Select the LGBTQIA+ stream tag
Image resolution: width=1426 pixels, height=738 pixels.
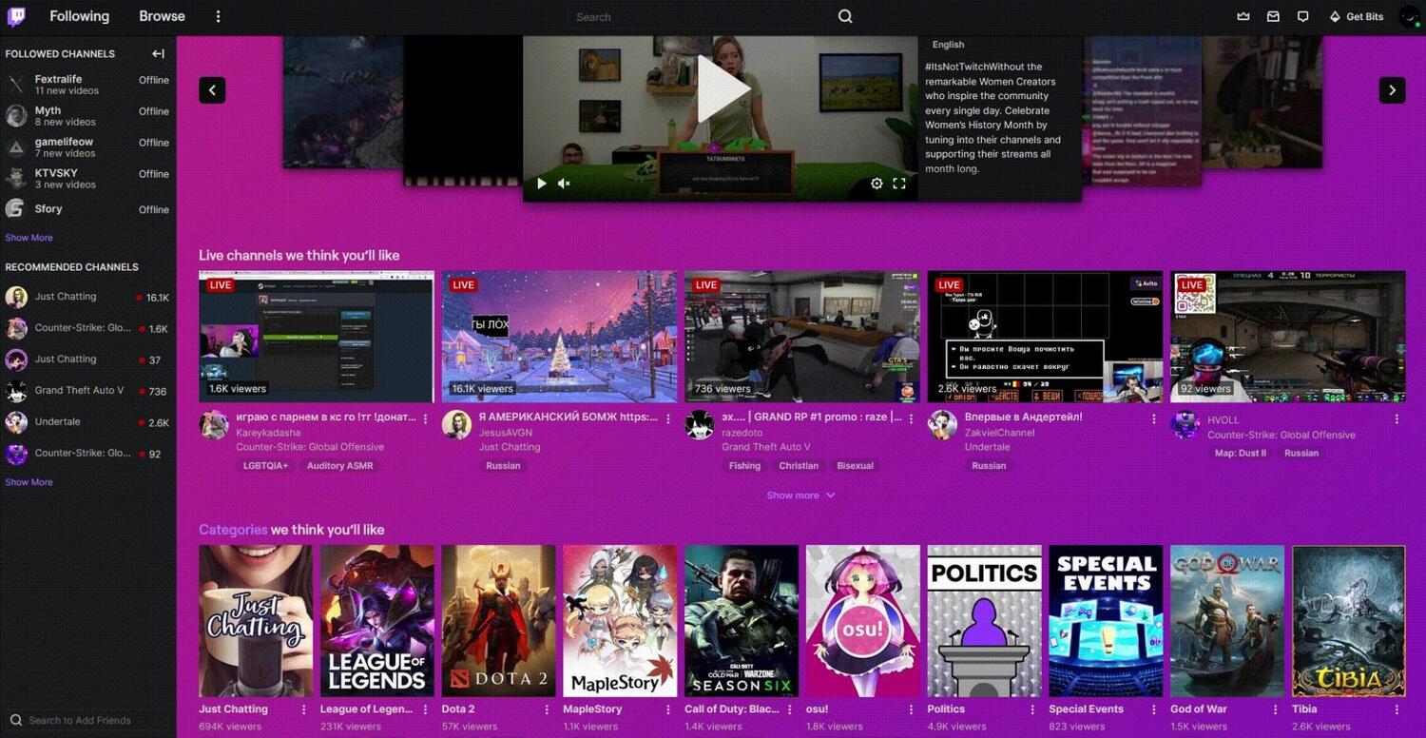264,465
